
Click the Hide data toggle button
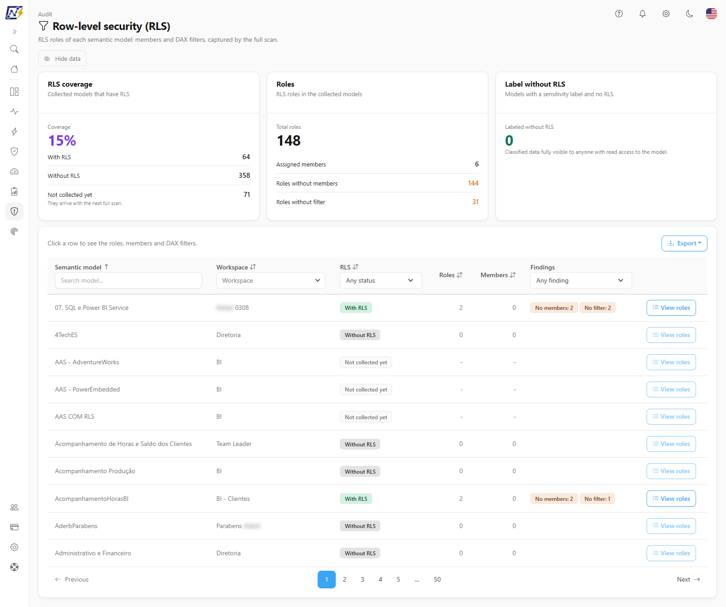coord(62,59)
